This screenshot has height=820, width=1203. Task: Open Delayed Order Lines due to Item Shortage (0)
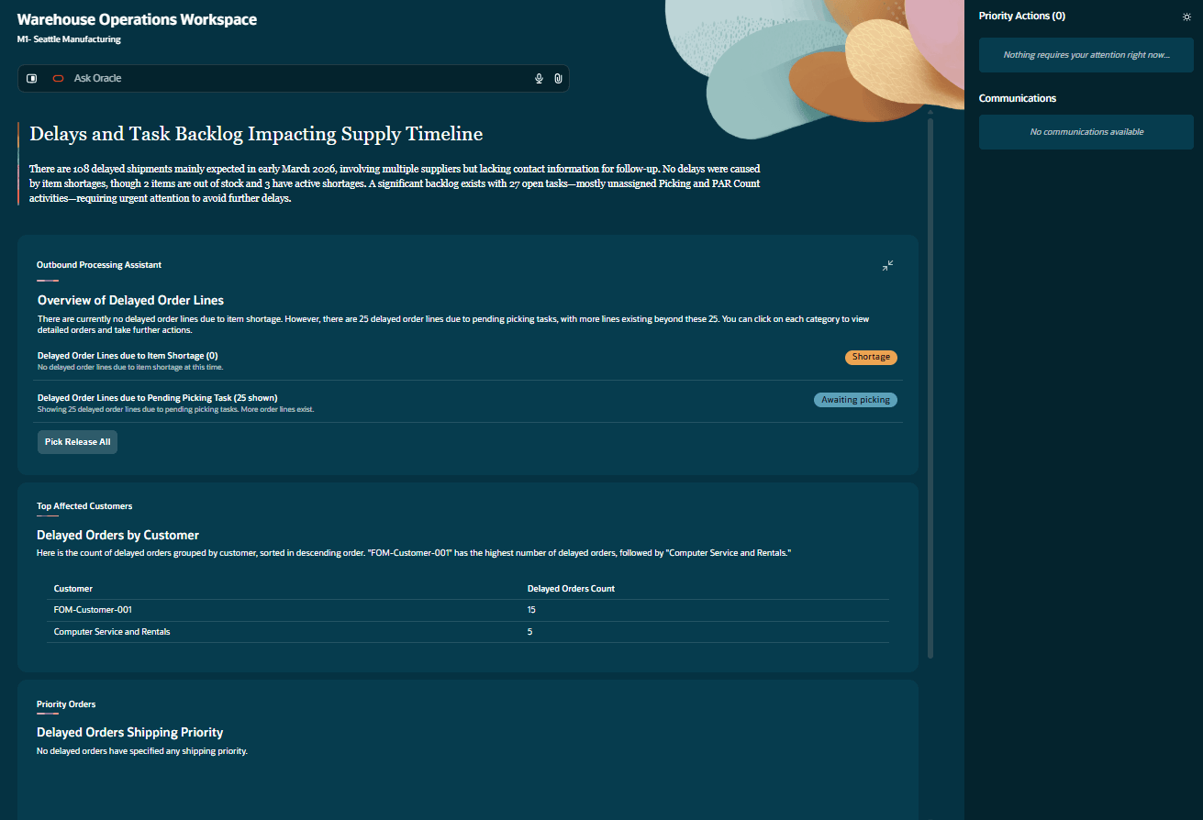tap(128, 356)
